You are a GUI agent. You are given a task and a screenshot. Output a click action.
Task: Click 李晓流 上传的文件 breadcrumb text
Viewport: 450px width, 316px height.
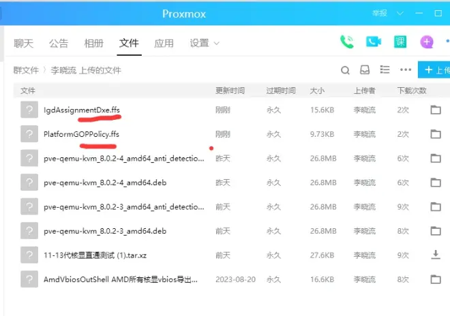click(86, 70)
